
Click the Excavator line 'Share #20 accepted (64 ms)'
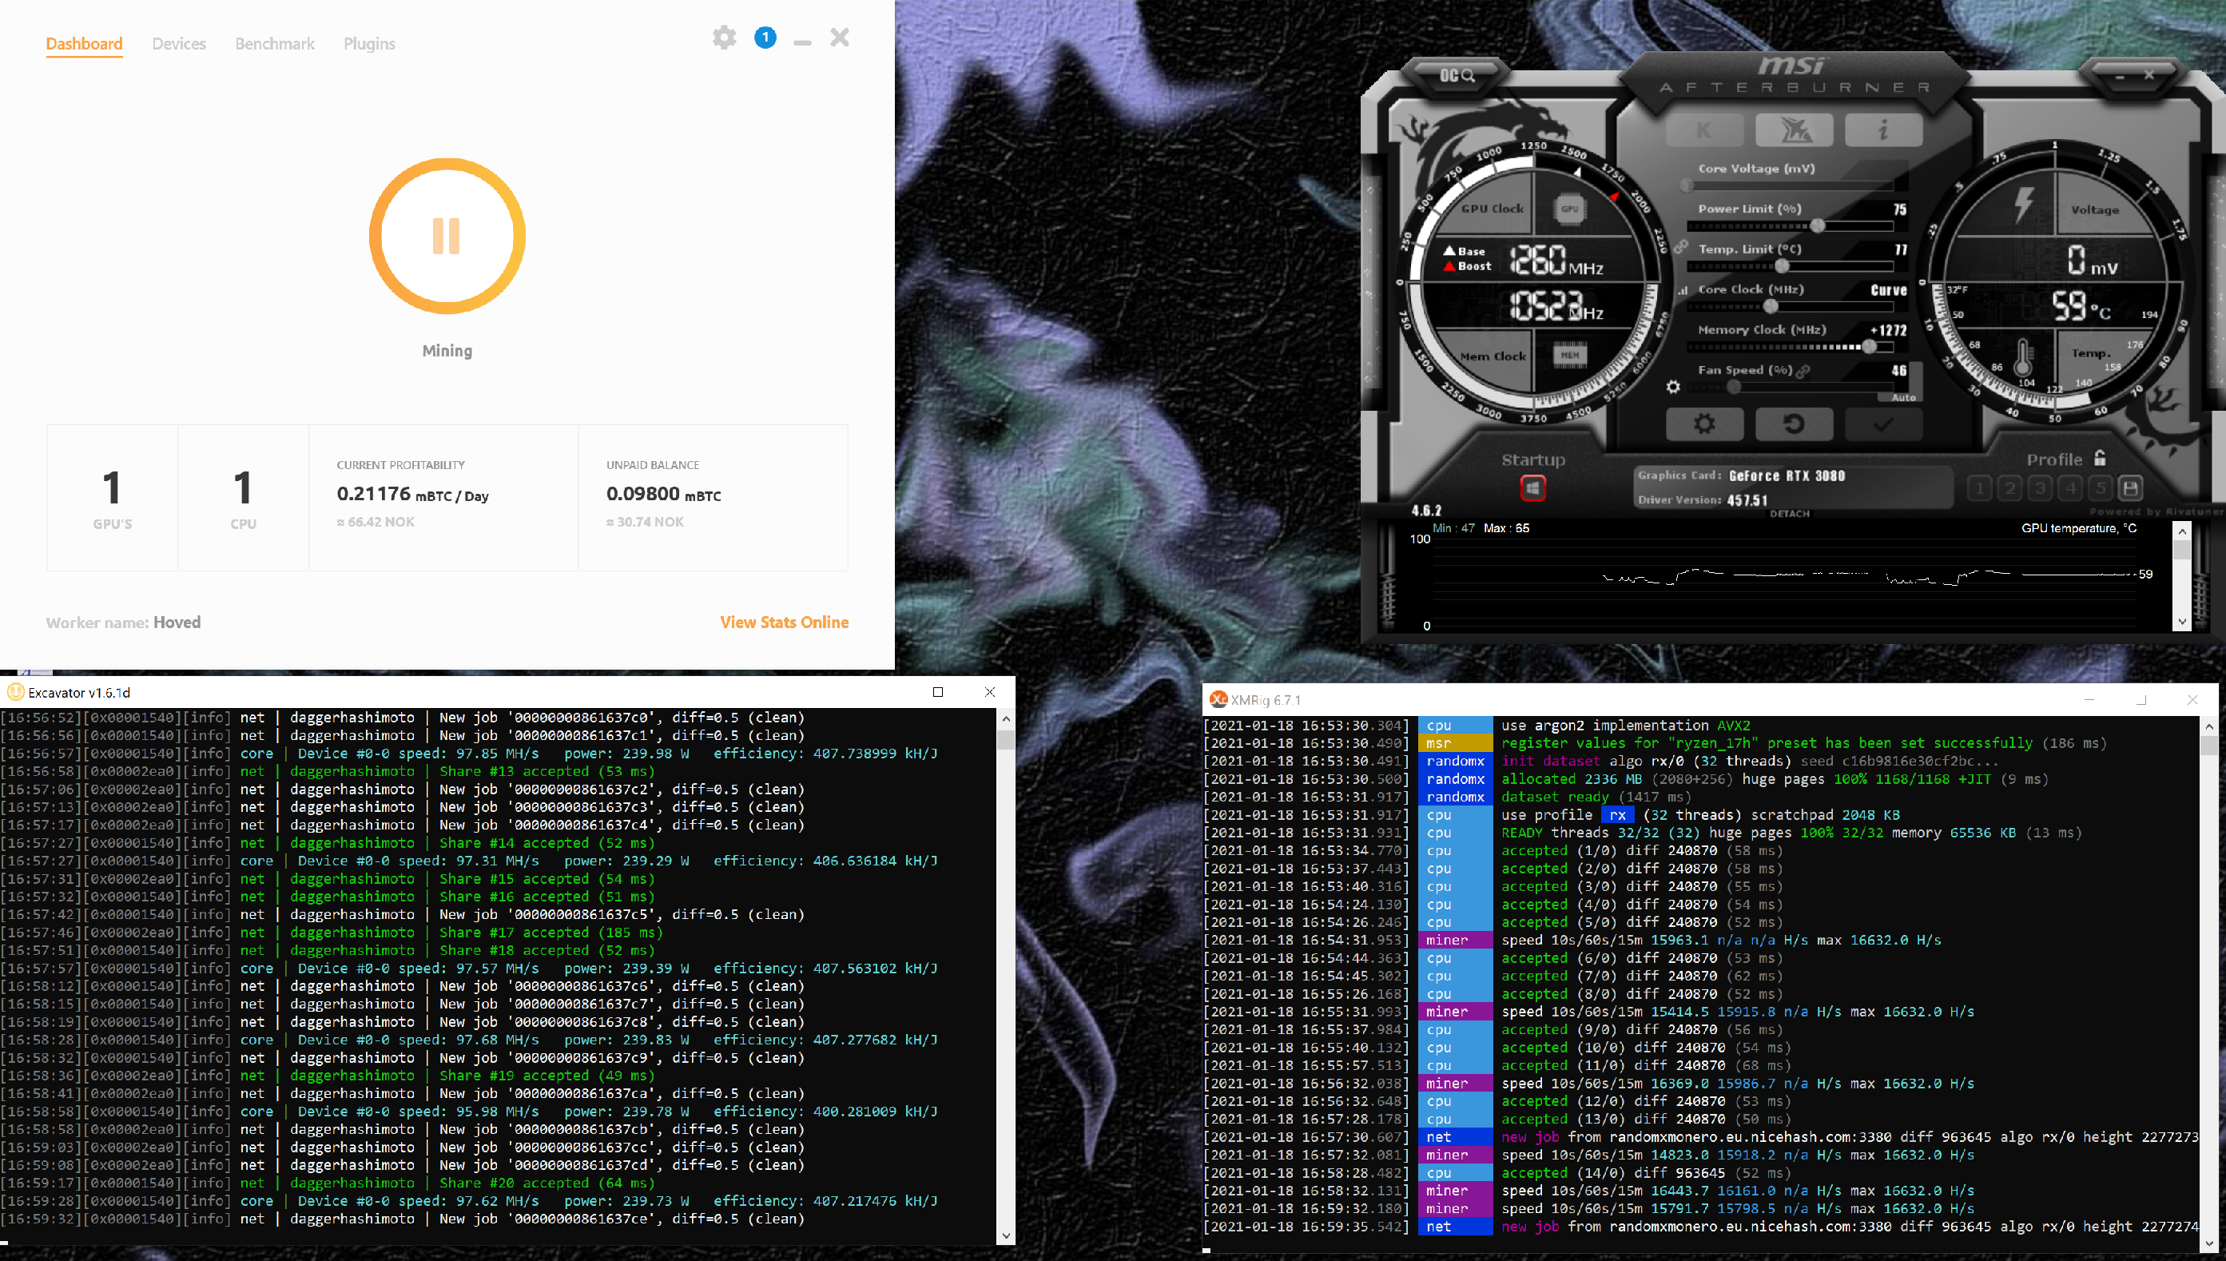point(547,1183)
